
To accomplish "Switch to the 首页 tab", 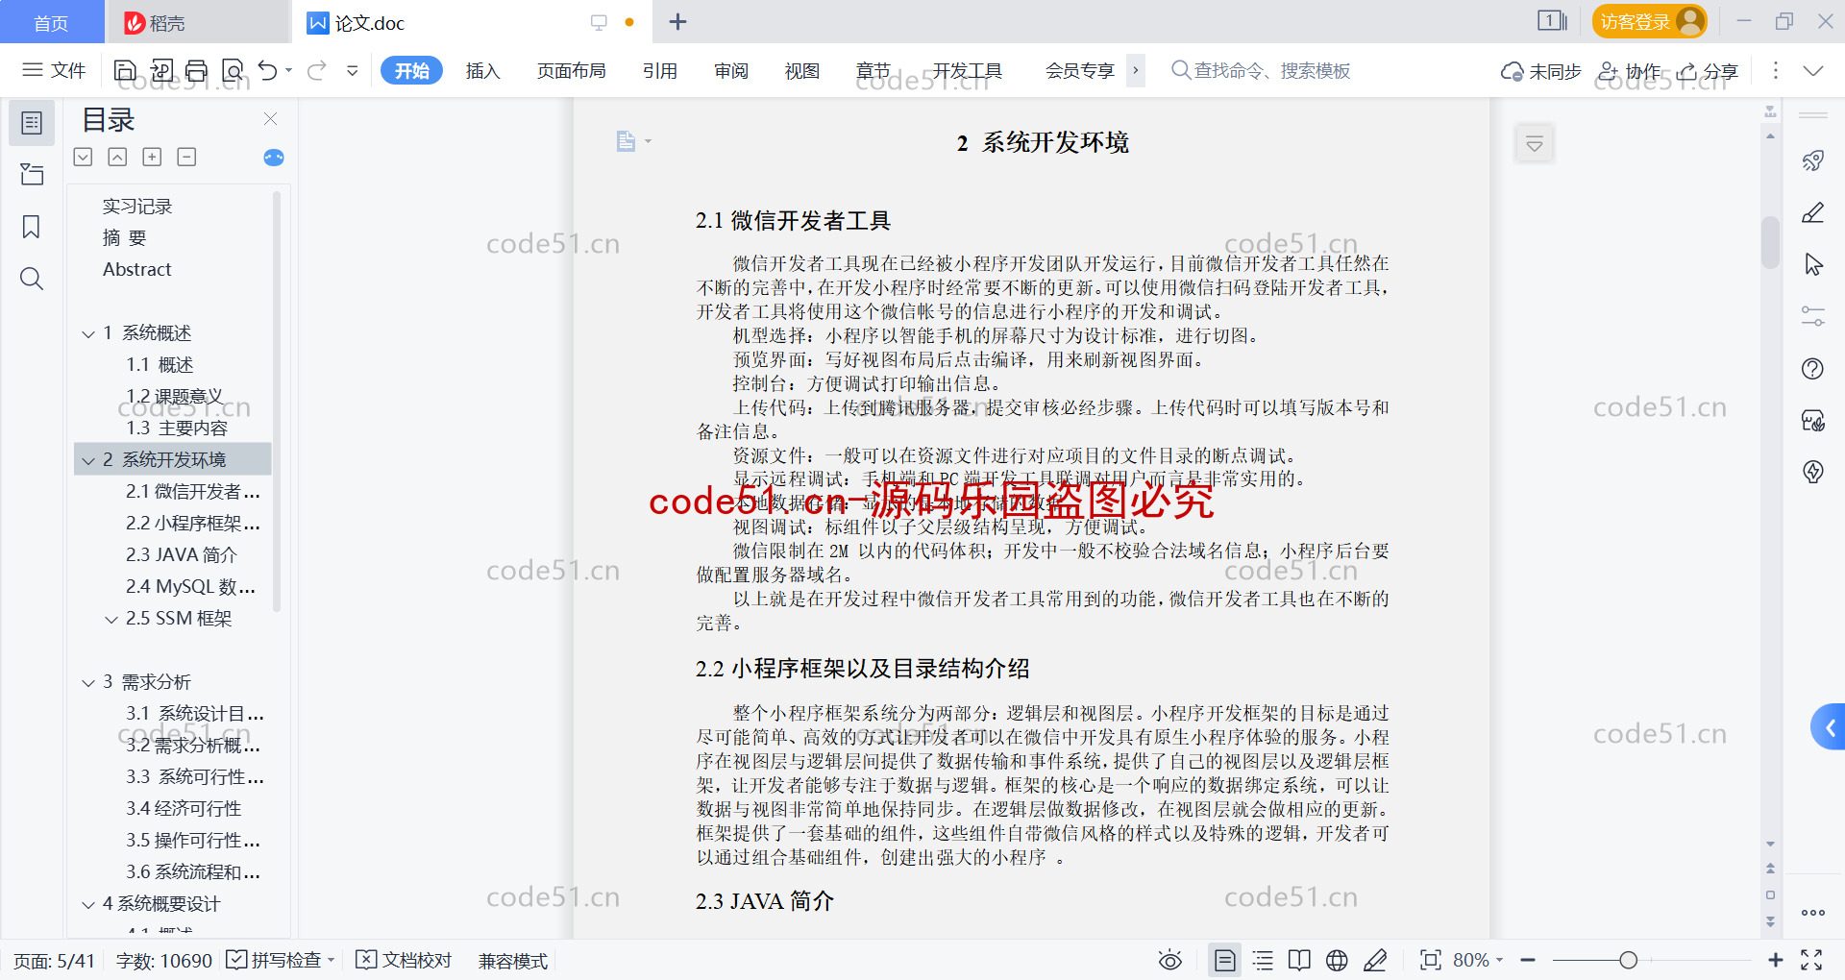I will 51,22.
